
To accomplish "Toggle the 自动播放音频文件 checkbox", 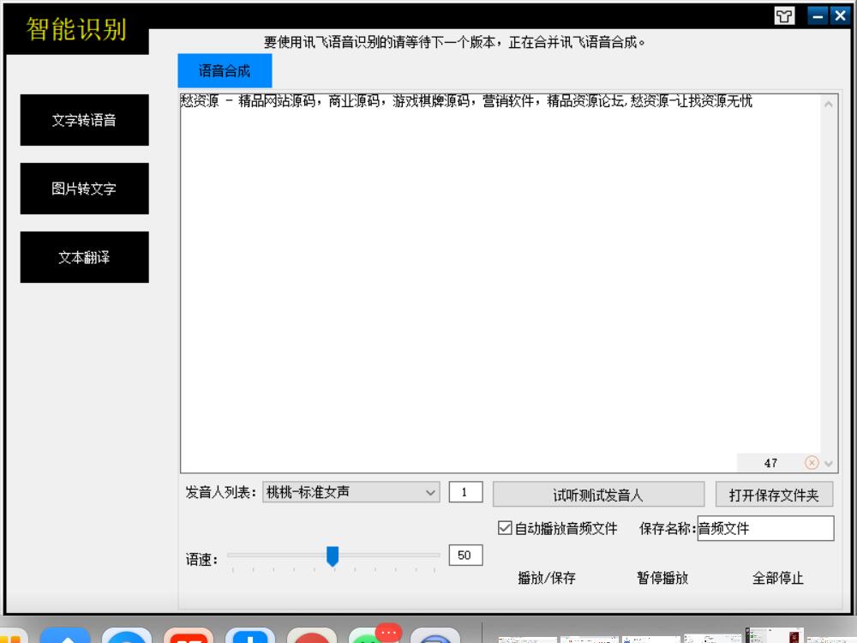I will pyautogui.click(x=505, y=529).
